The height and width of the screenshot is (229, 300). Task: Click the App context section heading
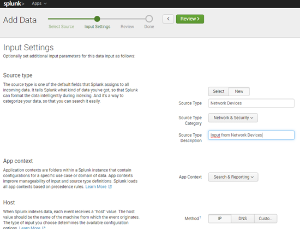click(x=18, y=161)
